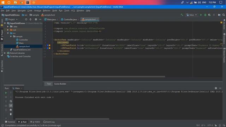Close the Main run tab
The height and width of the screenshot is (127, 226).
point(22,88)
